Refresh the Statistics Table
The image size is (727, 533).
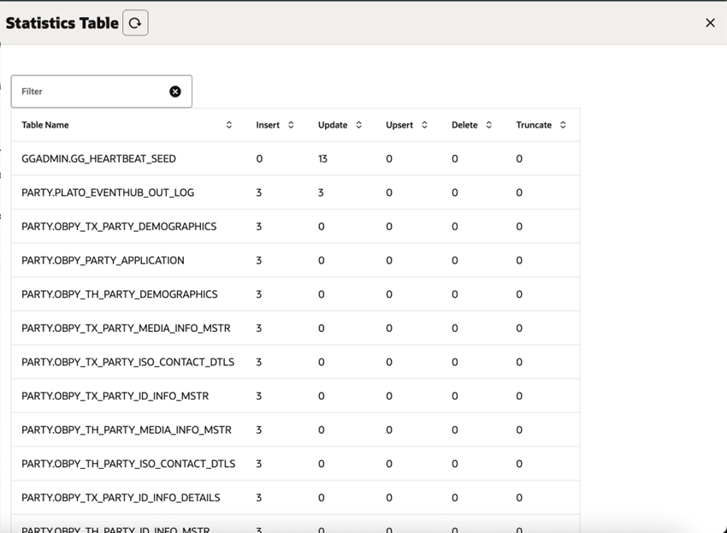click(135, 23)
